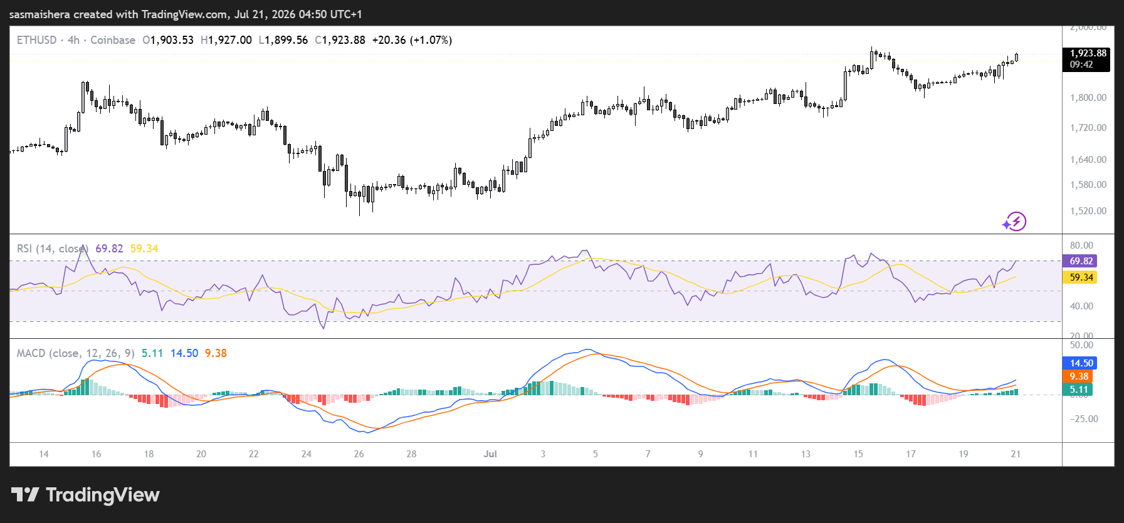Click the 1,640.00 price scale label
Image resolution: width=1124 pixels, height=523 pixels.
pyautogui.click(x=1088, y=160)
